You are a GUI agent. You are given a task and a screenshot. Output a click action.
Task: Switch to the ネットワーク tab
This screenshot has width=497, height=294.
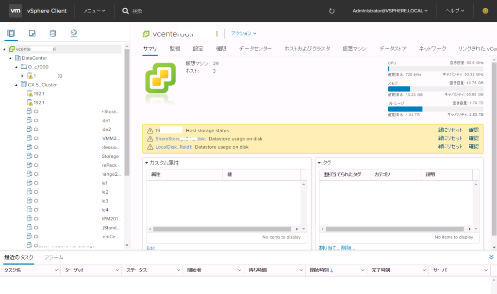tap(432, 48)
